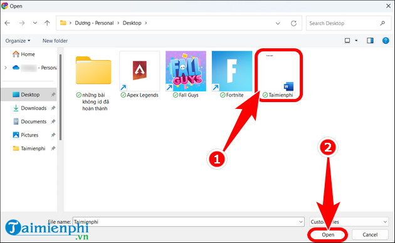Viewport: 395px width, 243px height.
Task: Click pin icon beside Desktop
Action: [x=53, y=95]
